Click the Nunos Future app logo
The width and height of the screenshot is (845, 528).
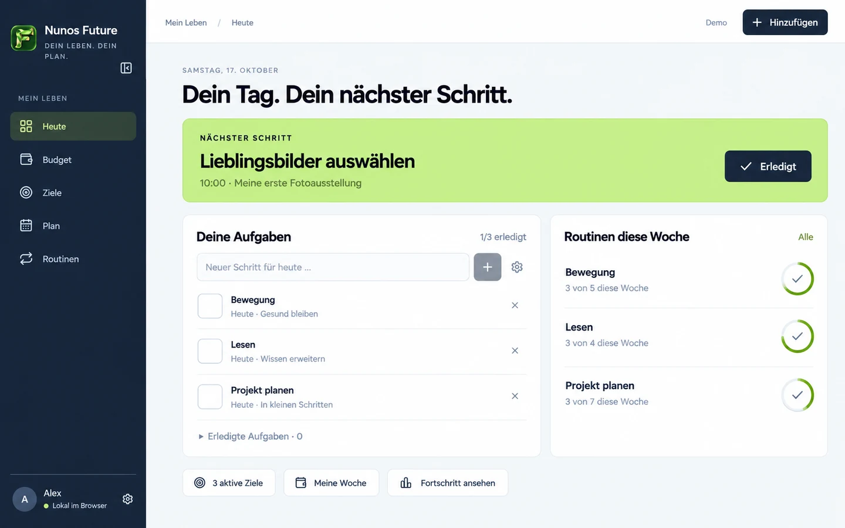23,38
